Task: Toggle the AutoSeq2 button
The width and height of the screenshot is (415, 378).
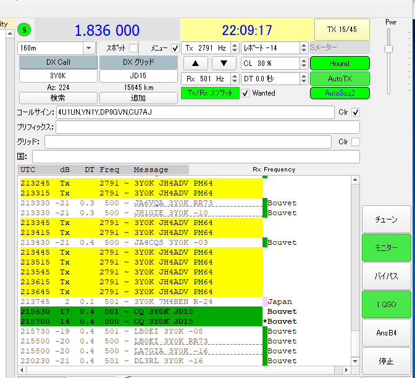Action: click(x=340, y=93)
